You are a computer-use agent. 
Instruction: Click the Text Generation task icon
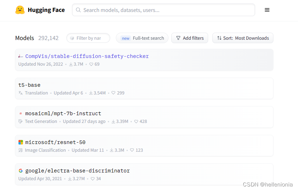(x=20, y=122)
